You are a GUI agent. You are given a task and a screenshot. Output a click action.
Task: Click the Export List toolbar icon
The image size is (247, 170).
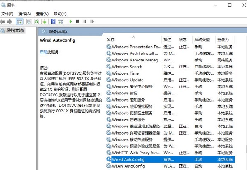tap(43, 21)
